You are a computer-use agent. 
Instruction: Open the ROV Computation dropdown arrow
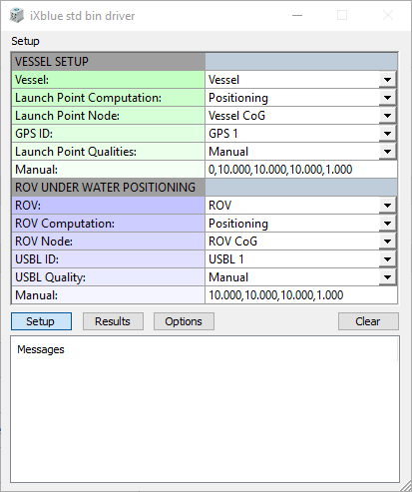click(x=387, y=224)
